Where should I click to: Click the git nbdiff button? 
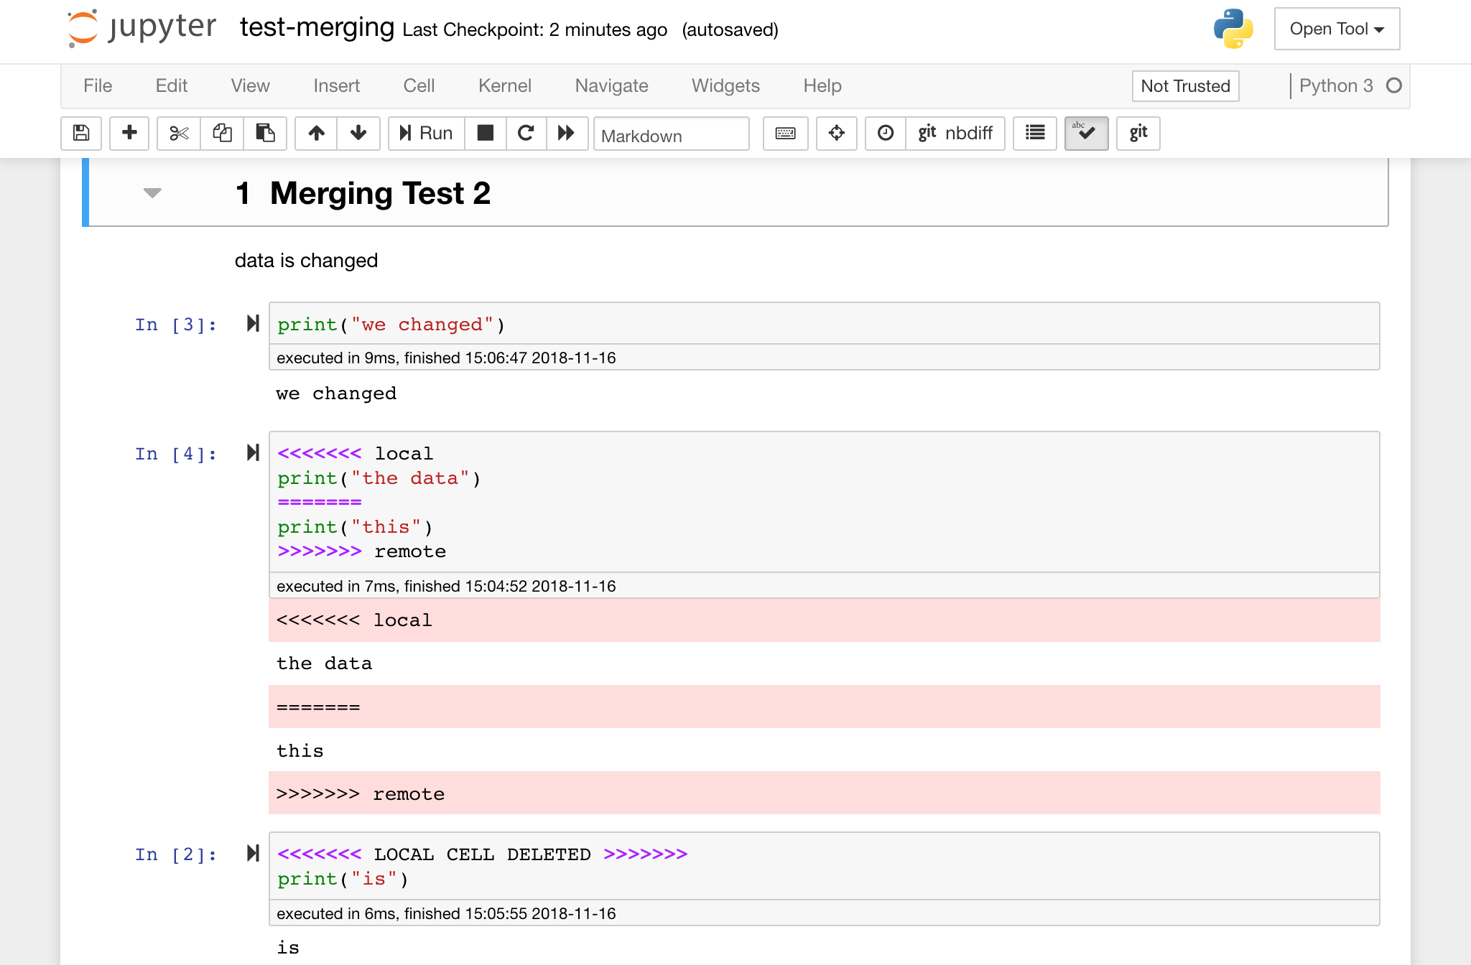point(955,133)
